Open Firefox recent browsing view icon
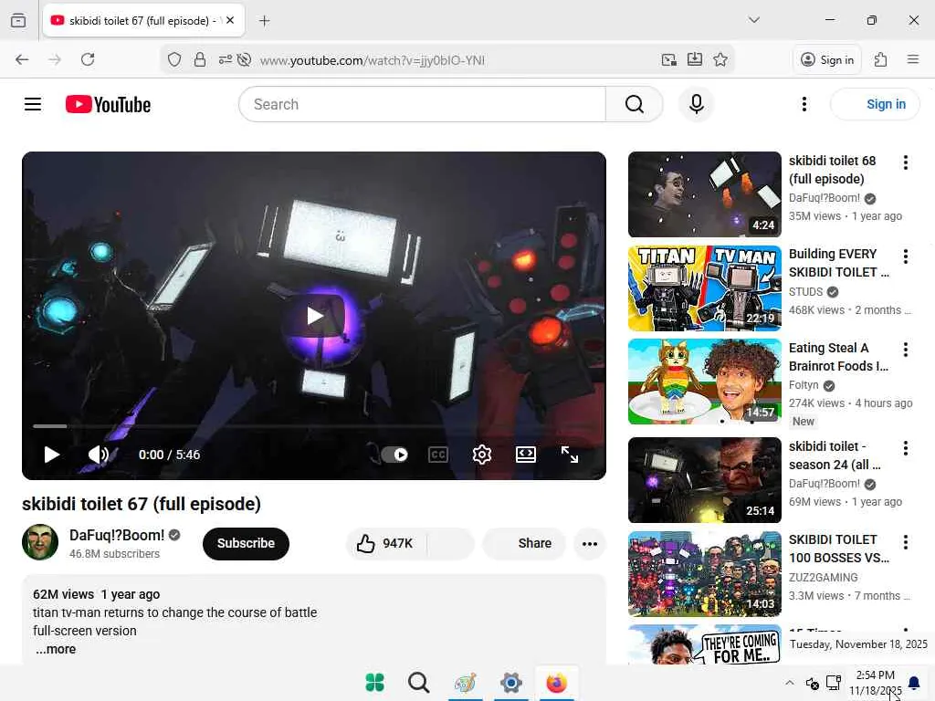Image resolution: width=935 pixels, height=701 pixels. pyautogui.click(x=18, y=20)
